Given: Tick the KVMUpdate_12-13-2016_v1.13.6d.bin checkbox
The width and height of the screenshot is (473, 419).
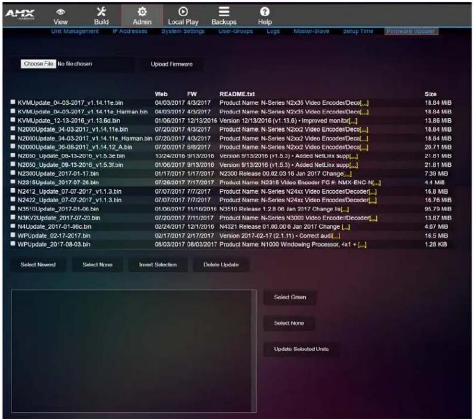Looking at the screenshot, I should coord(13,120).
